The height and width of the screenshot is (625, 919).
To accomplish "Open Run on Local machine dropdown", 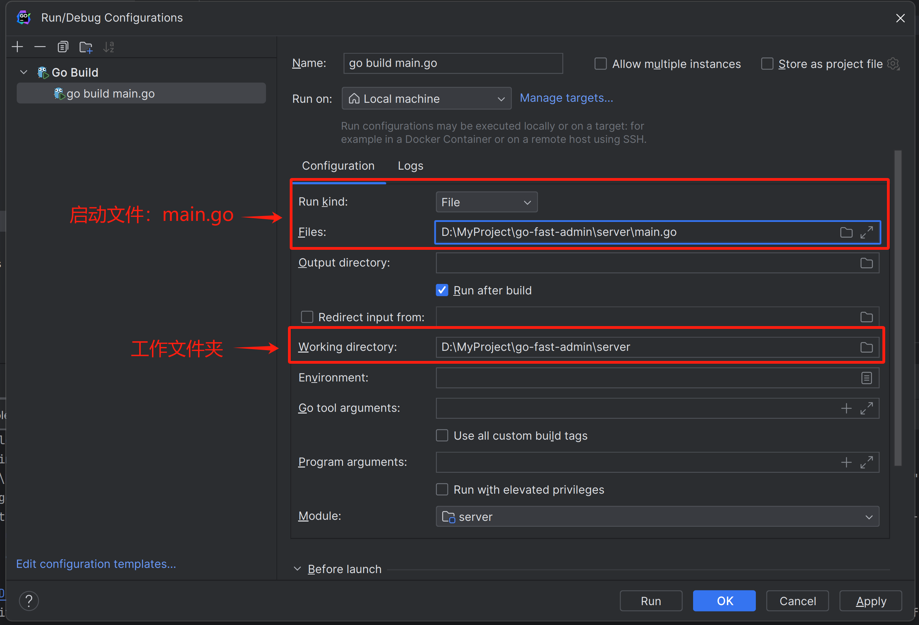I will 426,99.
